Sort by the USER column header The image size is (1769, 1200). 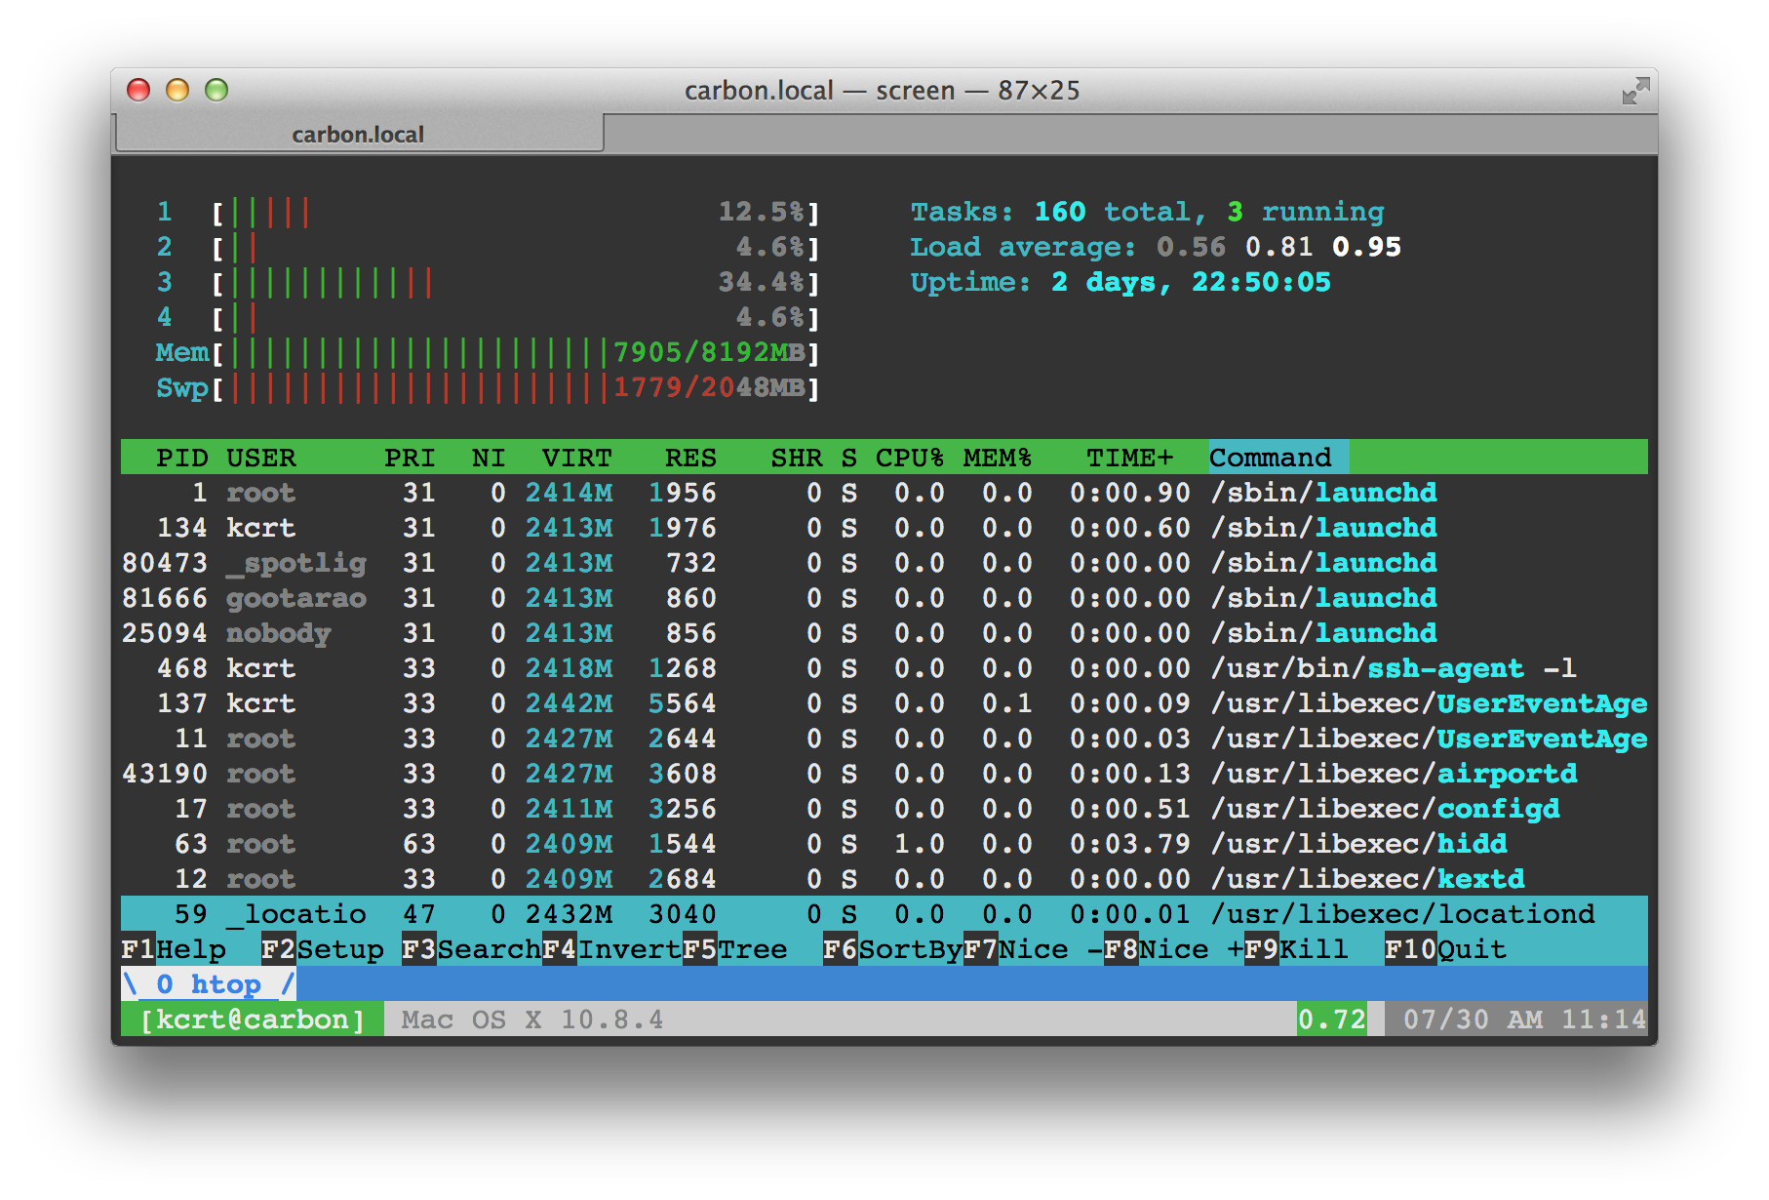point(261,458)
